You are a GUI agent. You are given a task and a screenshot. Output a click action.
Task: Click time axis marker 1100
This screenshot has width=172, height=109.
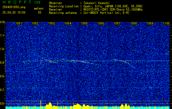pyautogui.click(x=167, y=23)
